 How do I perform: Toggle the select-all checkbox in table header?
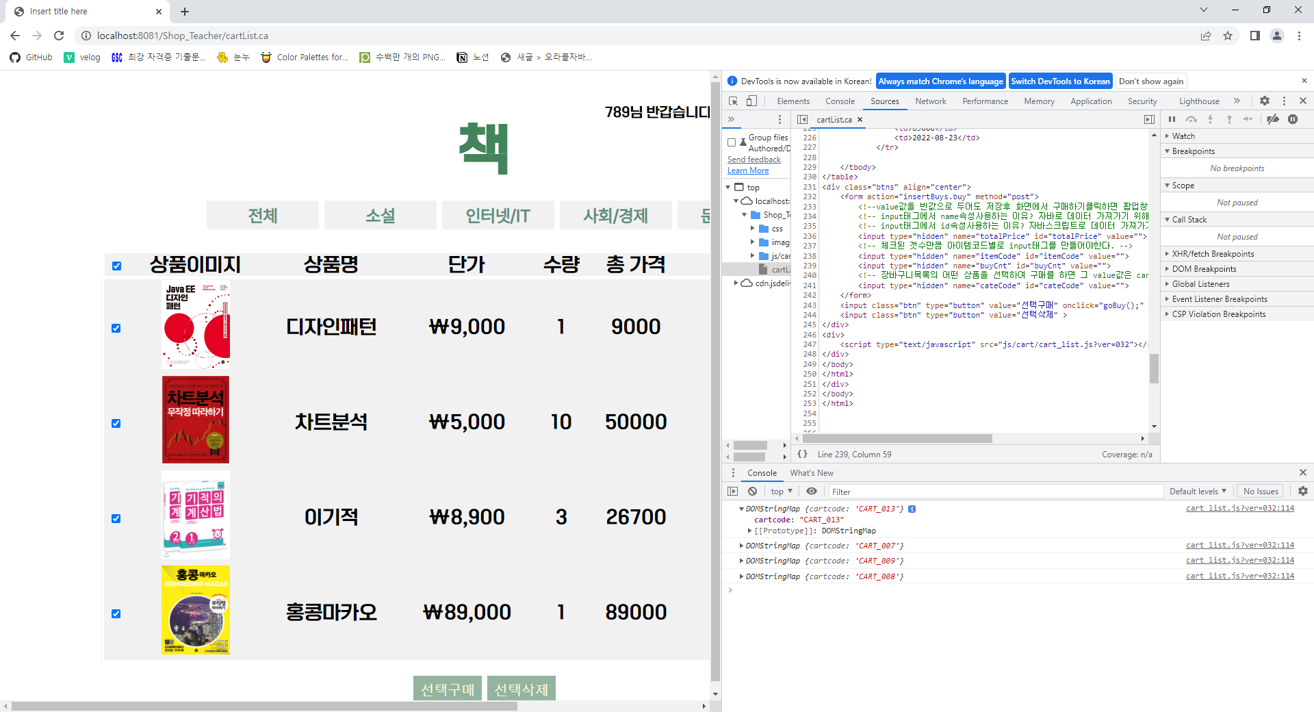(x=116, y=266)
